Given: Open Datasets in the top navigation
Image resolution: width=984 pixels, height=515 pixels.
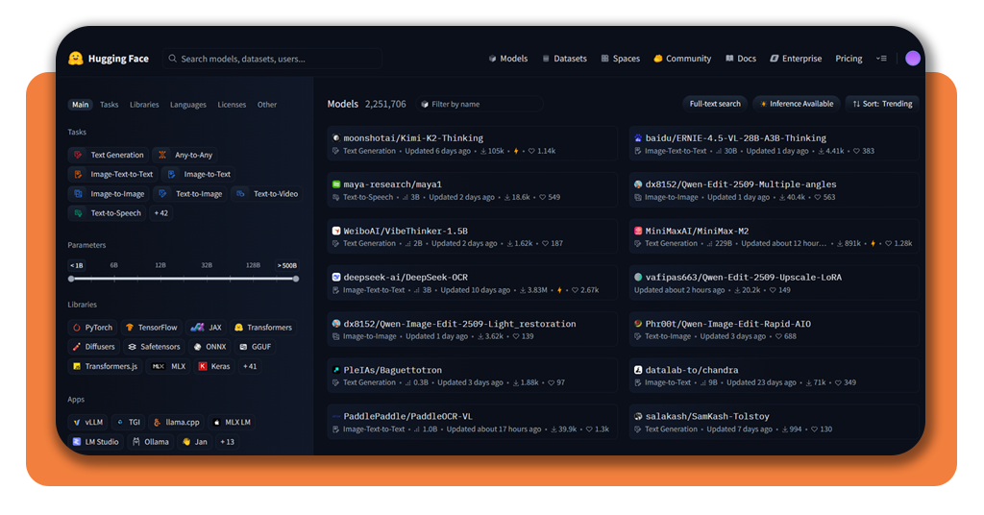Looking at the screenshot, I should click(x=564, y=59).
